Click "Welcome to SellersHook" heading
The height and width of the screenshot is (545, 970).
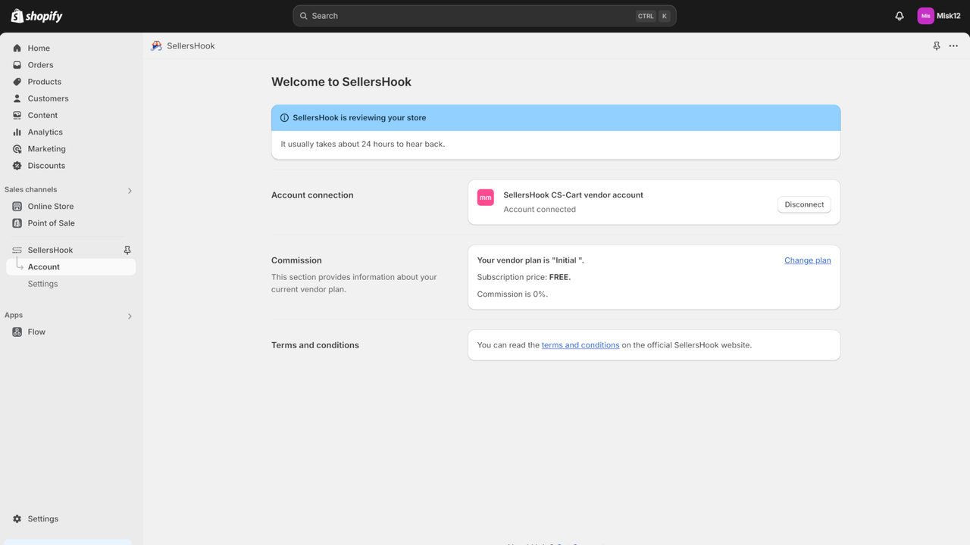[x=342, y=82]
